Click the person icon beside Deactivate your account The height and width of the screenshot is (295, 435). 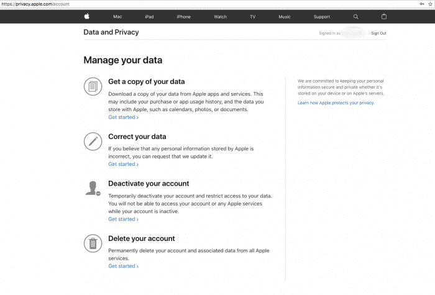(93, 188)
